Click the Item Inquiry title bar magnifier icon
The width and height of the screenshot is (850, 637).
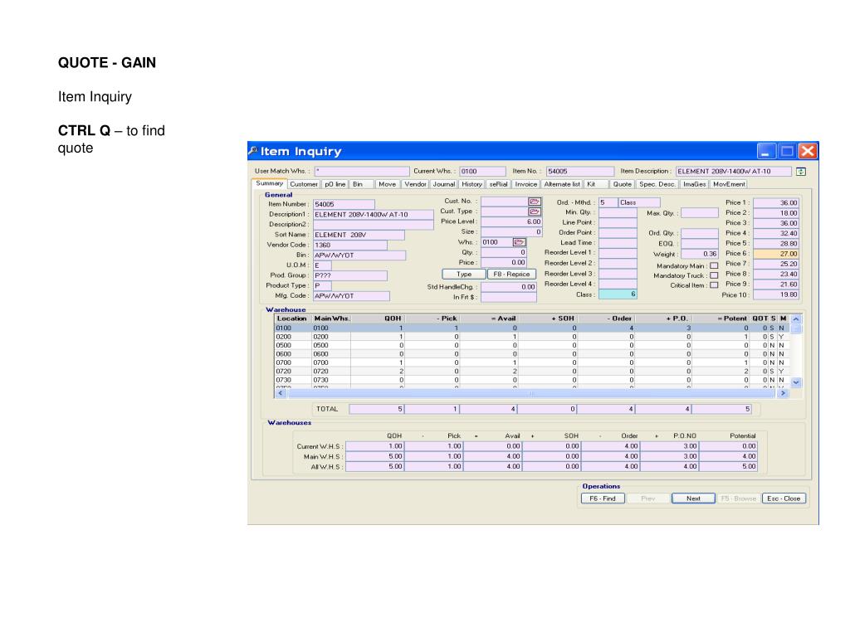click(252, 151)
